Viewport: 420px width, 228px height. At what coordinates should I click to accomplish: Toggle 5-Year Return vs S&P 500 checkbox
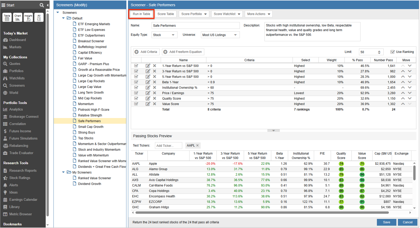pyautogui.click(x=136, y=77)
